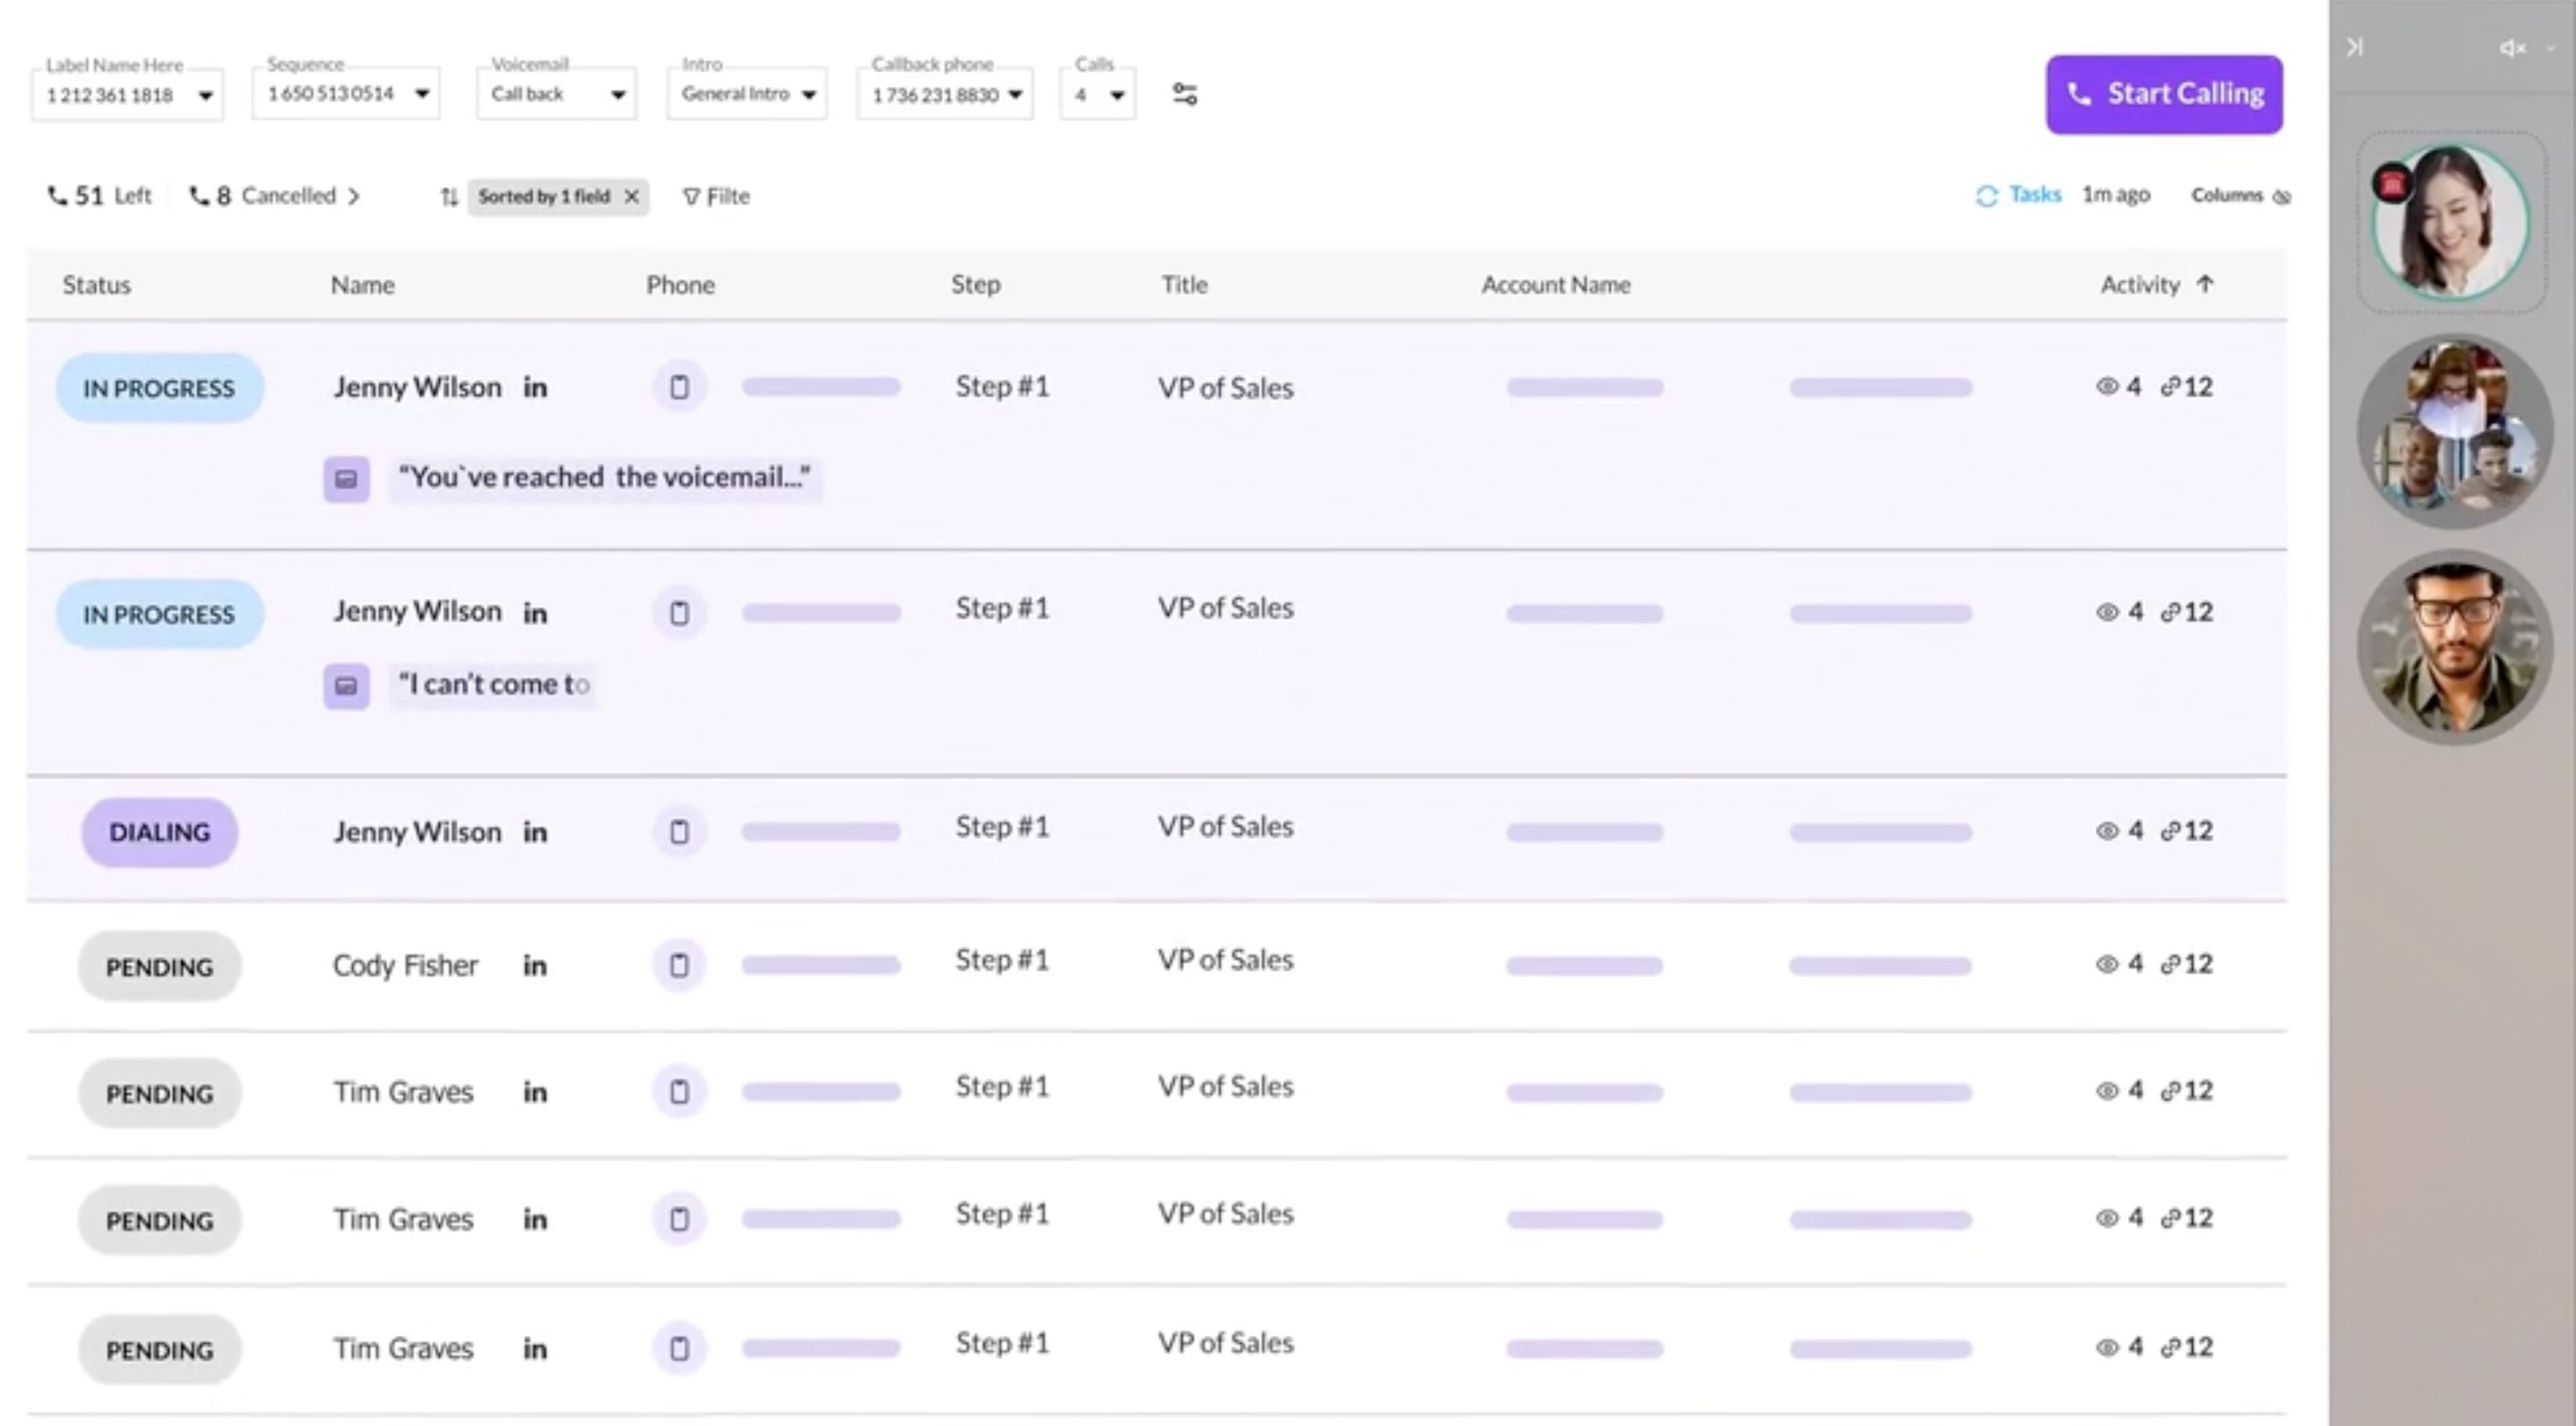Toggle Activity column sort direction arrow
Viewport: 2576px width, 1426px height.
click(x=2205, y=284)
